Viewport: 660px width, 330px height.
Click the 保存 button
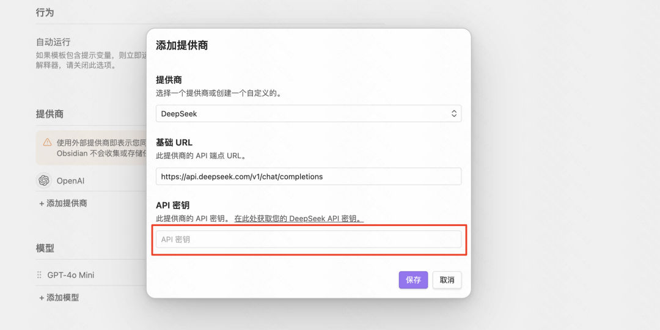pyautogui.click(x=413, y=280)
